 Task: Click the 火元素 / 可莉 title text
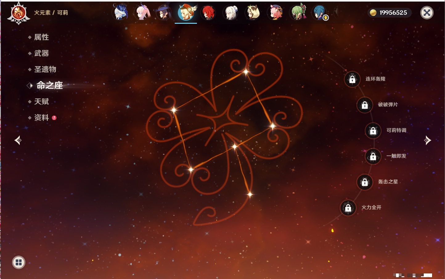(51, 13)
